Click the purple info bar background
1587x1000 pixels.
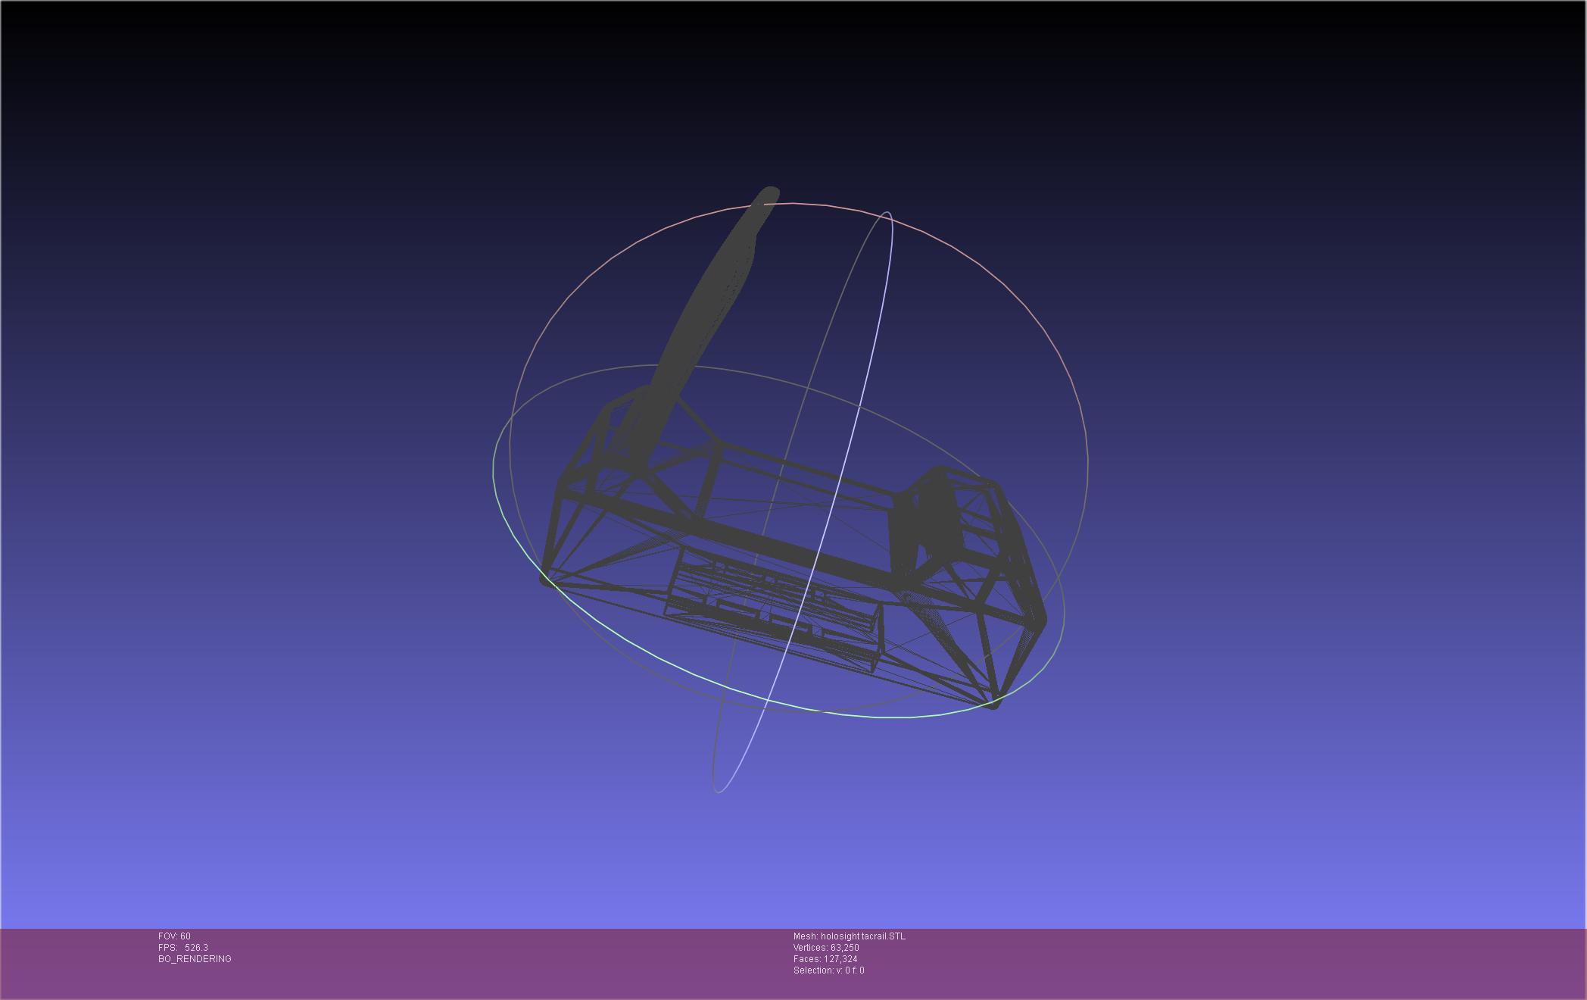click(1211, 962)
